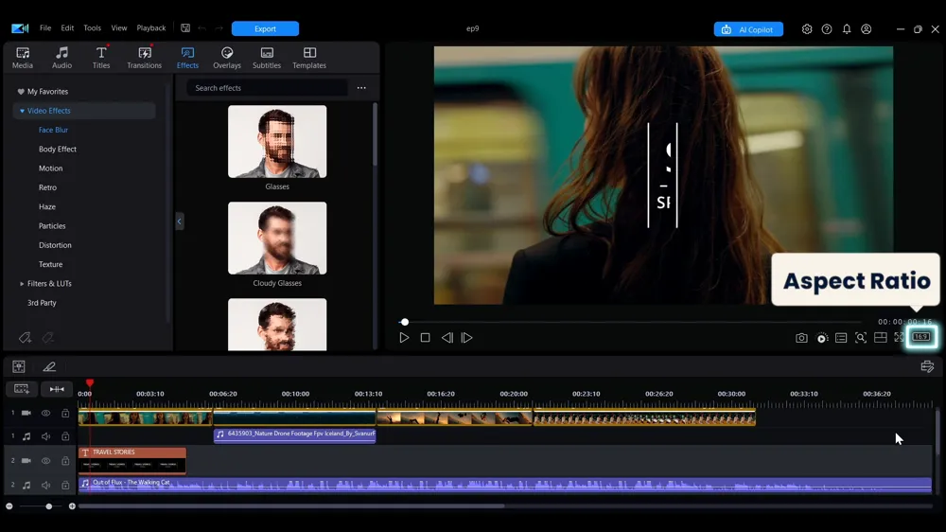
Task: Select the Glasses effect thumbnail
Action: [277, 141]
